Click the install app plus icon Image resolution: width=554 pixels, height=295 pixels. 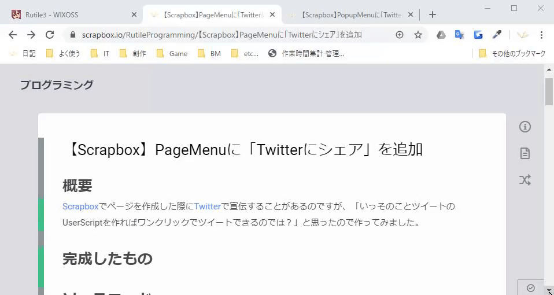pos(399,35)
